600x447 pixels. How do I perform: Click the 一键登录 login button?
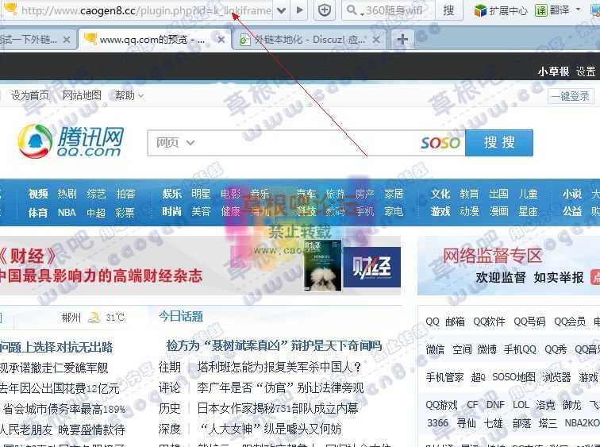(x=570, y=95)
